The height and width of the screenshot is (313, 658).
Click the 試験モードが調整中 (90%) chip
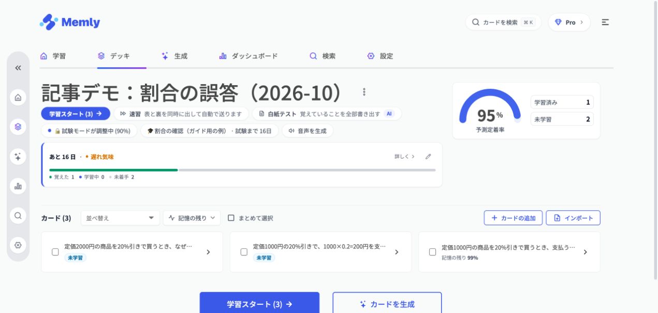pyautogui.click(x=89, y=131)
